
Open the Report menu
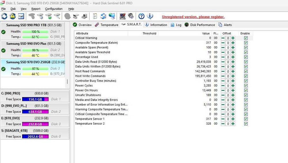pos(36,9)
